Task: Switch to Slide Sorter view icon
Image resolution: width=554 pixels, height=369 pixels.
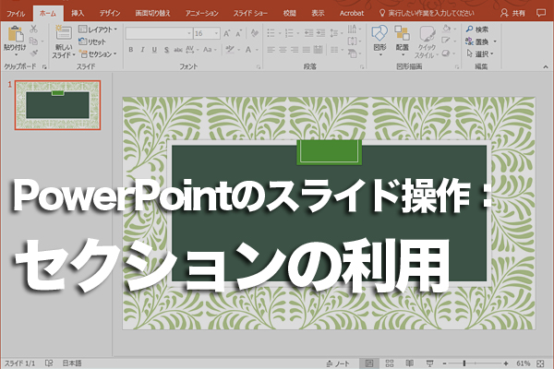Action: pyautogui.click(x=390, y=363)
